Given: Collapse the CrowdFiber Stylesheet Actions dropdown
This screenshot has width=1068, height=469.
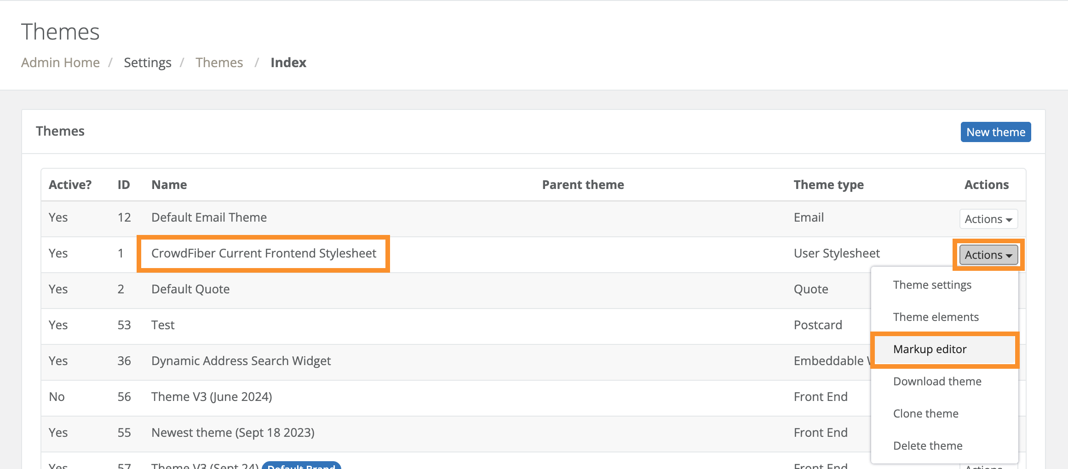Looking at the screenshot, I should 988,255.
